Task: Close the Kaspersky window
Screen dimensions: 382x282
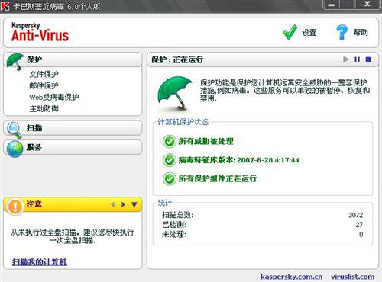Action: (x=367, y=4)
